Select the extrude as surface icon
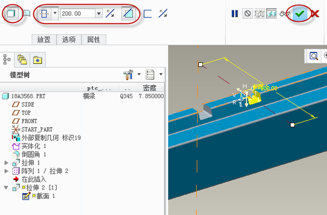 click(26, 14)
